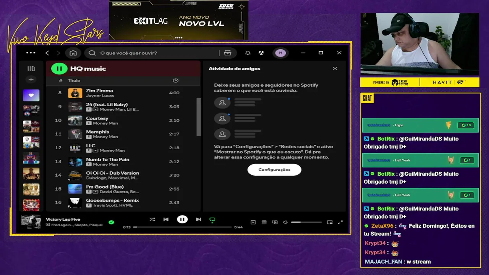489x275 pixels.
Task: Skip to the previous track
Action: point(166,219)
